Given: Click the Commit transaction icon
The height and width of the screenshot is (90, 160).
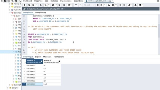Looking at the screenshot, I should tap(120, 5).
